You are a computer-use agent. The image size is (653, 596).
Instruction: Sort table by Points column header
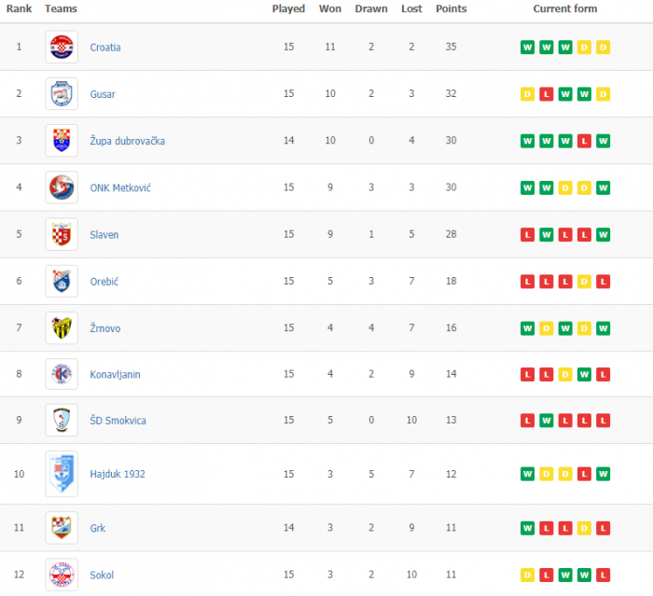coord(451,8)
